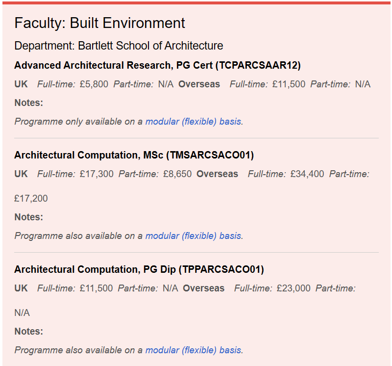Click Notes label under the PG Dip programme

28,331
